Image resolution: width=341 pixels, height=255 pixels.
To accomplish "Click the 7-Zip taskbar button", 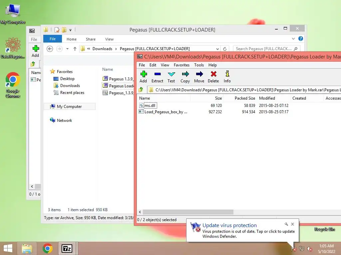I will click(67, 248).
